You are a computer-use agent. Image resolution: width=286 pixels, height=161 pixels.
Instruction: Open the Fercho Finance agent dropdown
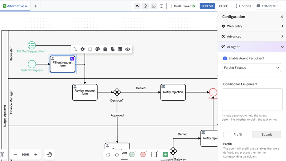click(x=252, y=68)
